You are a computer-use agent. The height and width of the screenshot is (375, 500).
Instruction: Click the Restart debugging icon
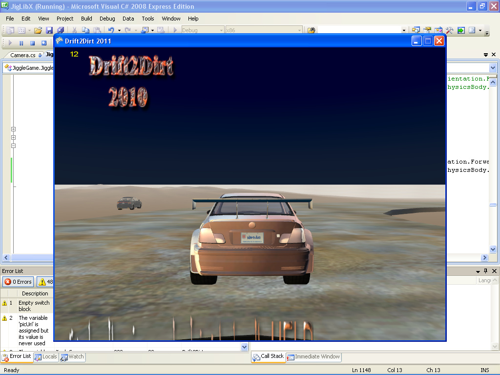click(43, 43)
